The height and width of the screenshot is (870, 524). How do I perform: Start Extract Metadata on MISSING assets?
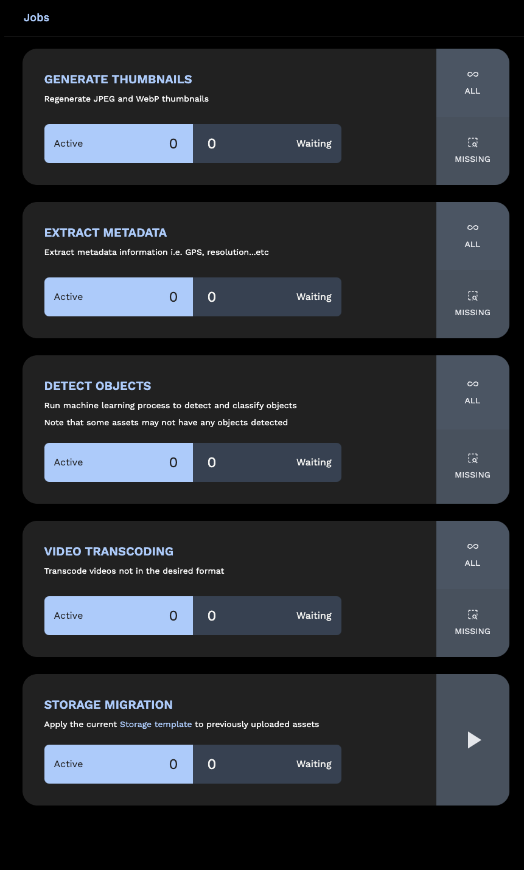(x=472, y=304)
